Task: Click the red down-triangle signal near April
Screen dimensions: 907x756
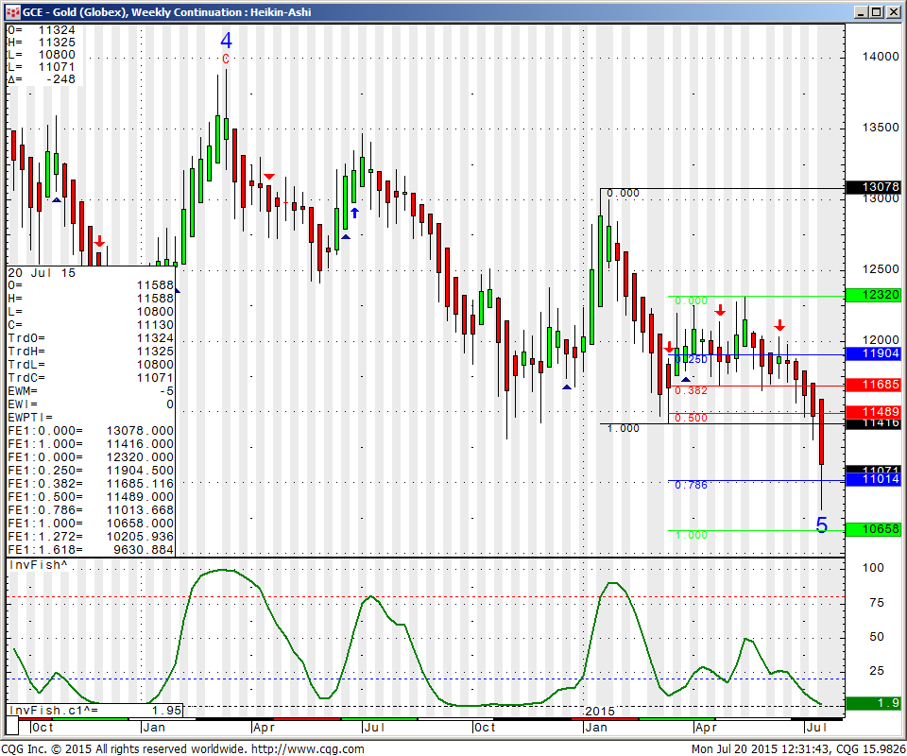Action: (269, 177)
